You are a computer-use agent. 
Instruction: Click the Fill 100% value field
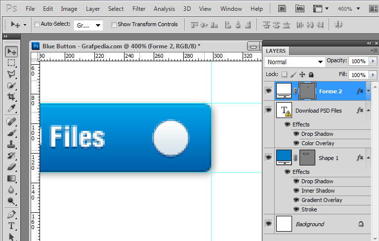click(358, 75)
